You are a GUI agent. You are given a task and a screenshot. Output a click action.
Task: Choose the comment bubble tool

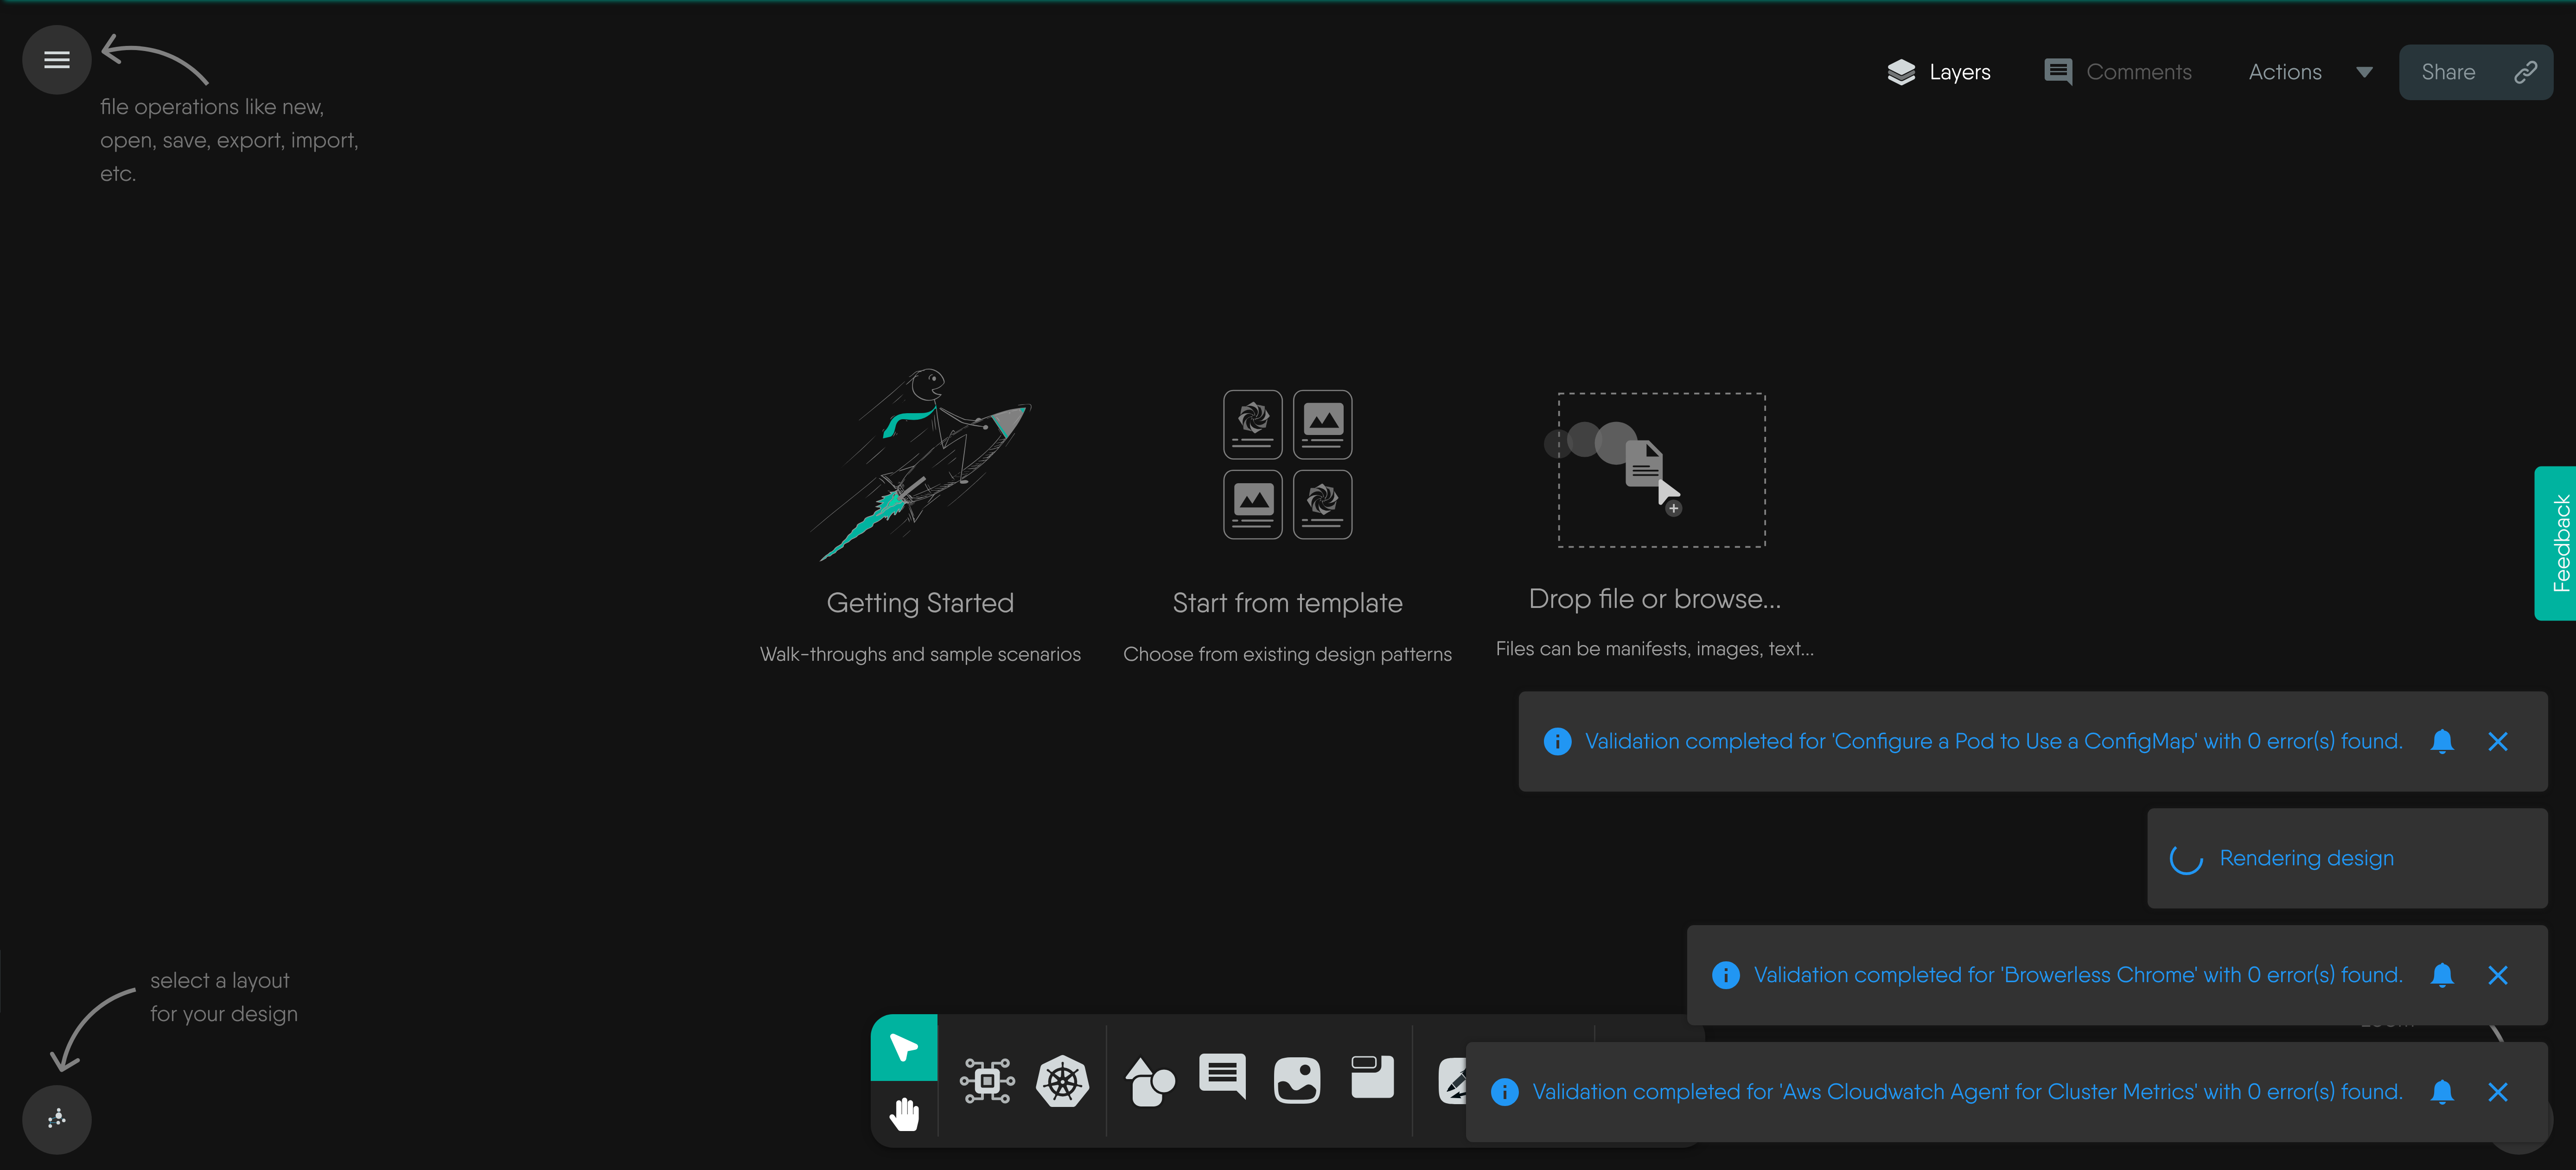1222,1076
